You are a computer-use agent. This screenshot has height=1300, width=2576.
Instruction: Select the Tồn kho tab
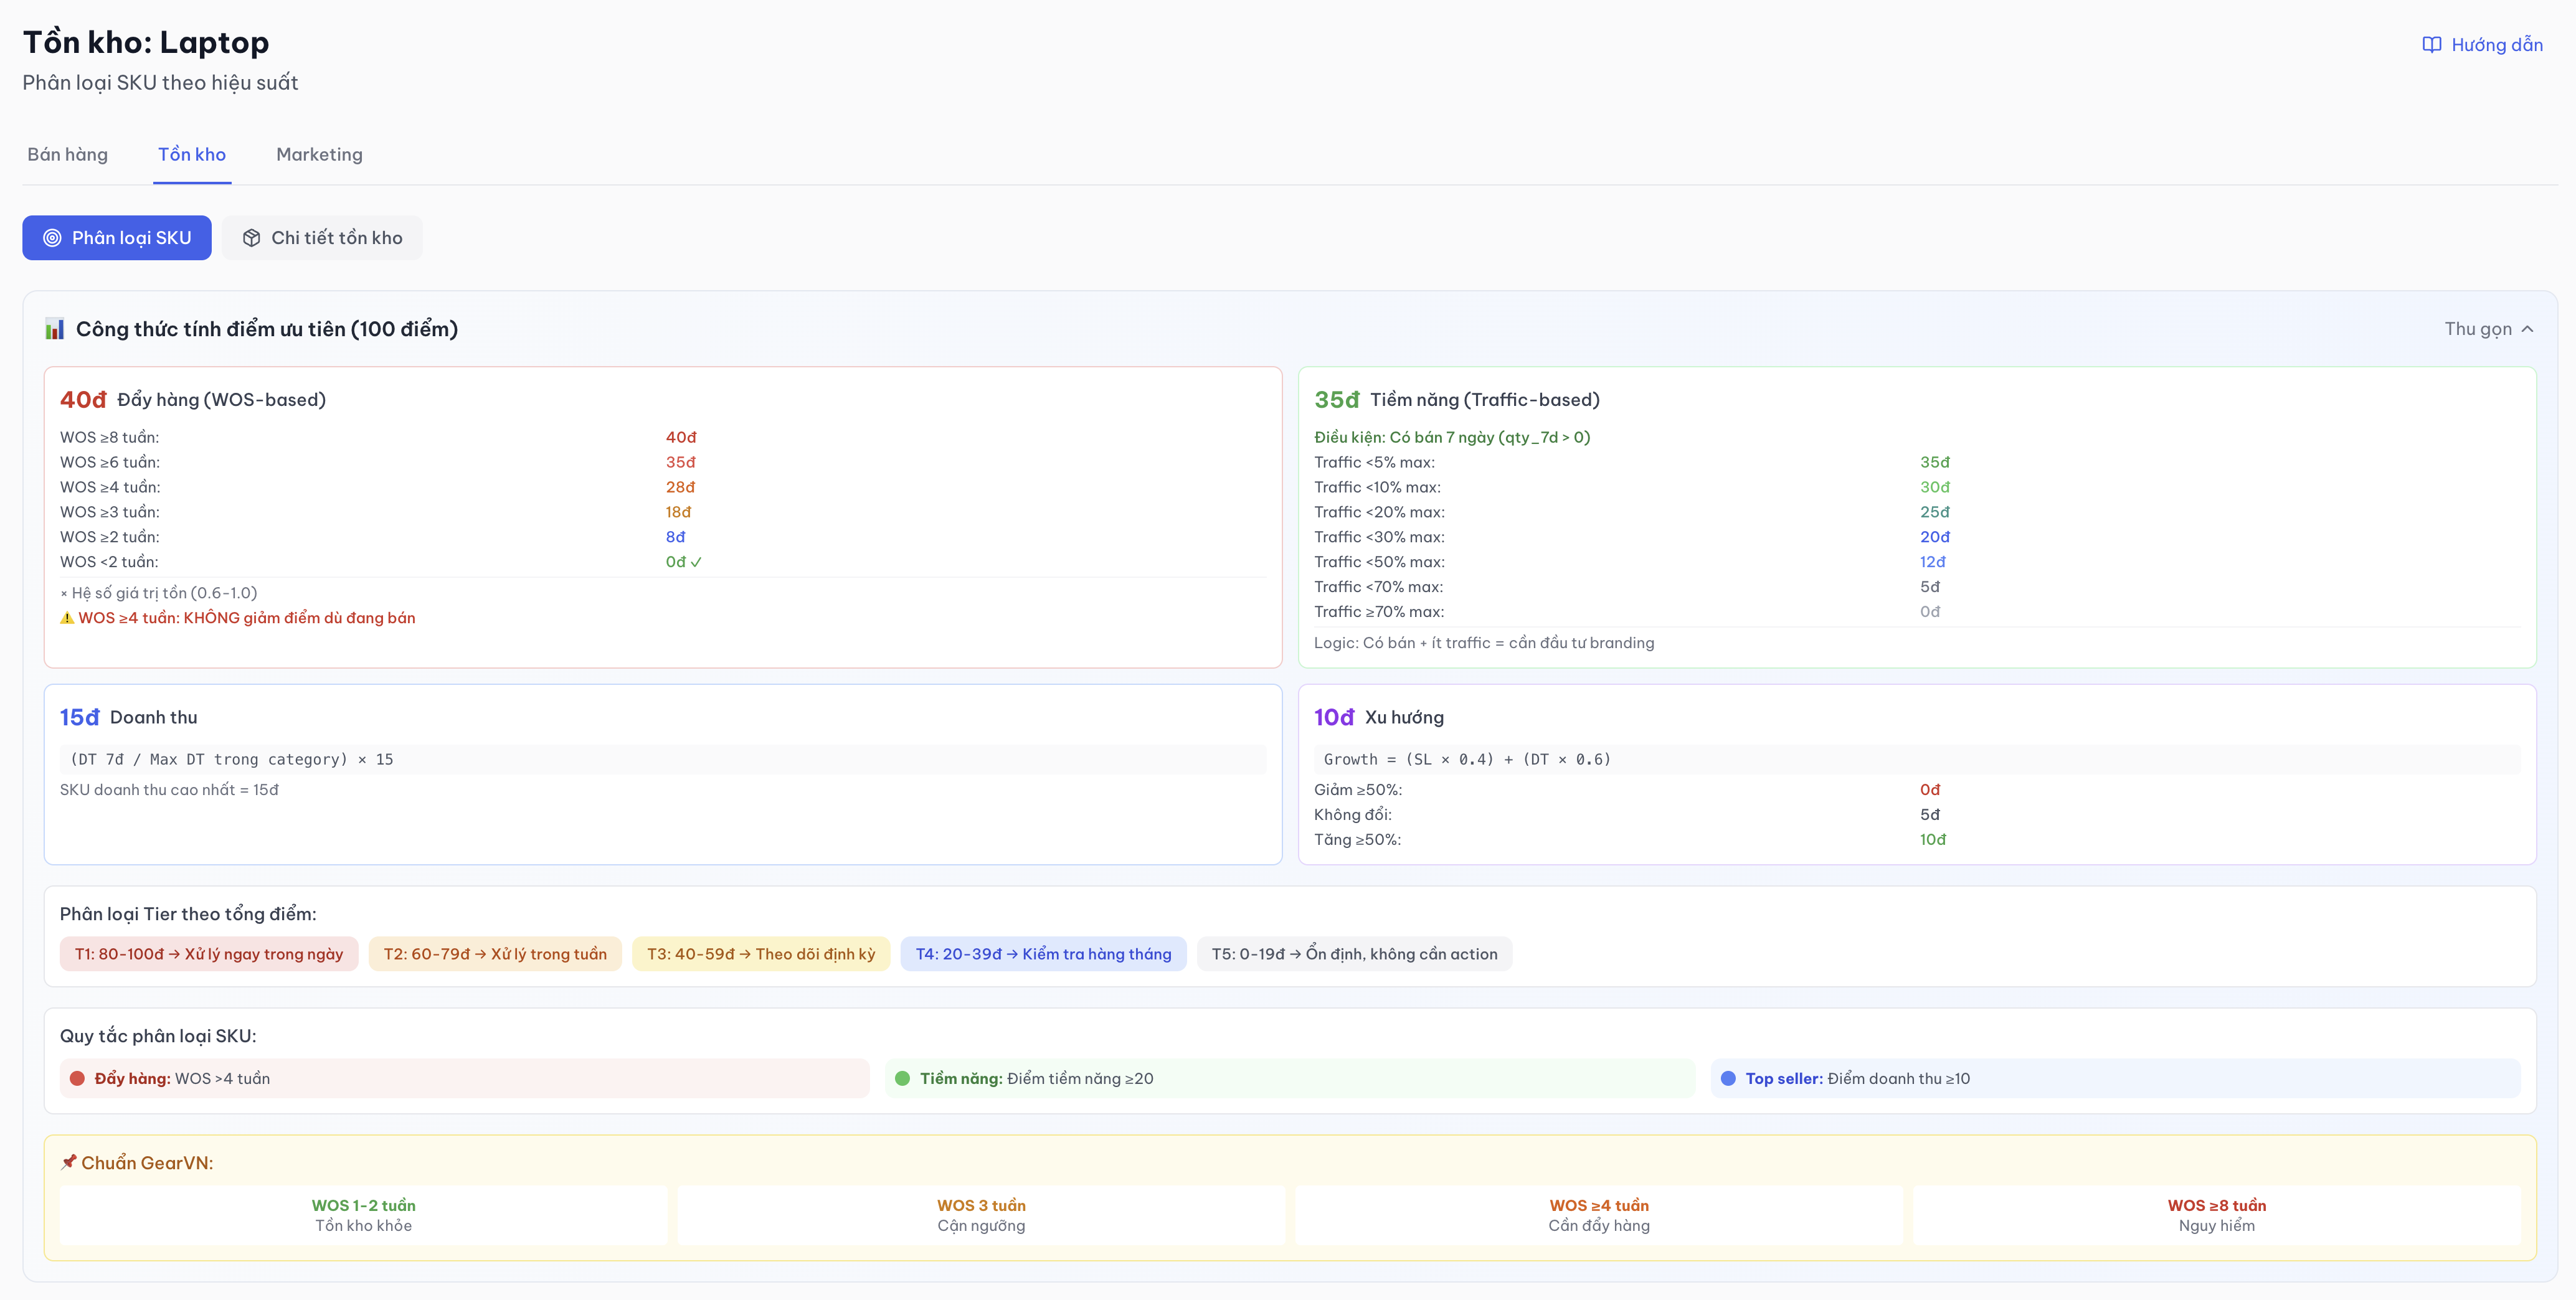(192, 154)
